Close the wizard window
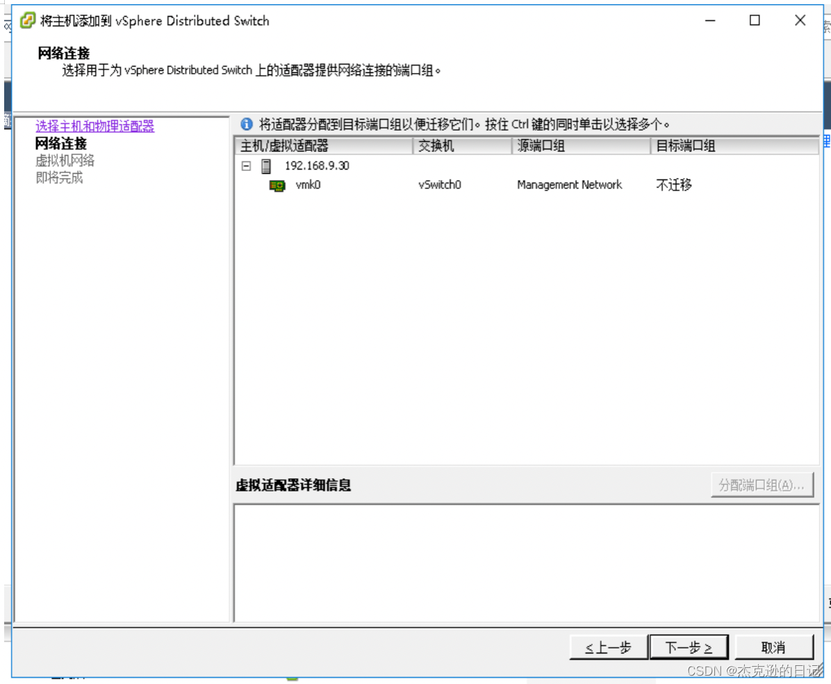Viewport: 831px width, 684px height. pyautogui.click(x=800, y=21)
